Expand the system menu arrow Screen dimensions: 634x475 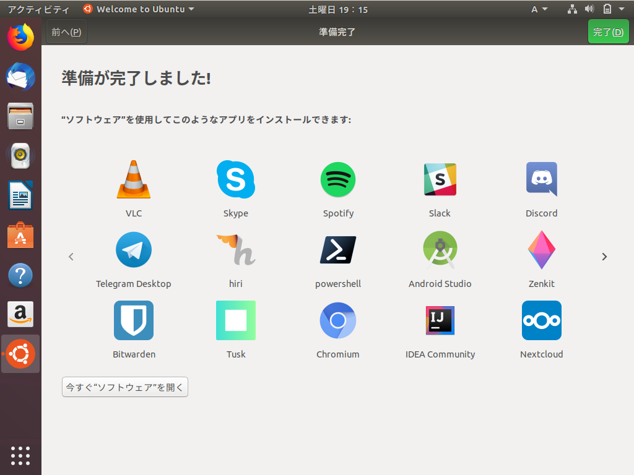[622, 9]
